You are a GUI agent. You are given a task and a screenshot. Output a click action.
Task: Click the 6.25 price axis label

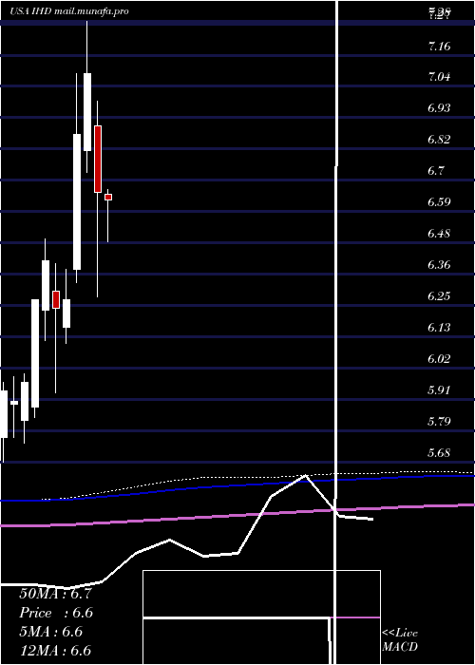439,295
